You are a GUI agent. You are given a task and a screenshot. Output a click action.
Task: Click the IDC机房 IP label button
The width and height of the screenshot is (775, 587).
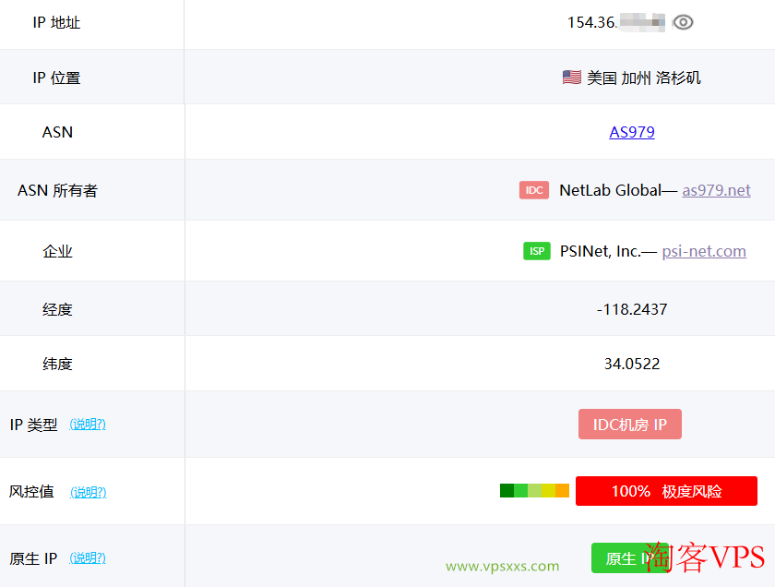coord(630,425)
